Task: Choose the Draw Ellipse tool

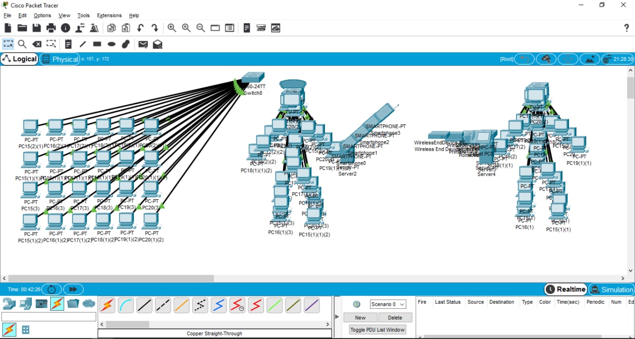Action: click(112, 44)
